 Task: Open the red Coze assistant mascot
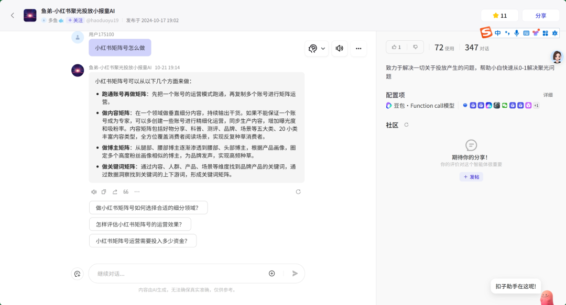point(547,298)
